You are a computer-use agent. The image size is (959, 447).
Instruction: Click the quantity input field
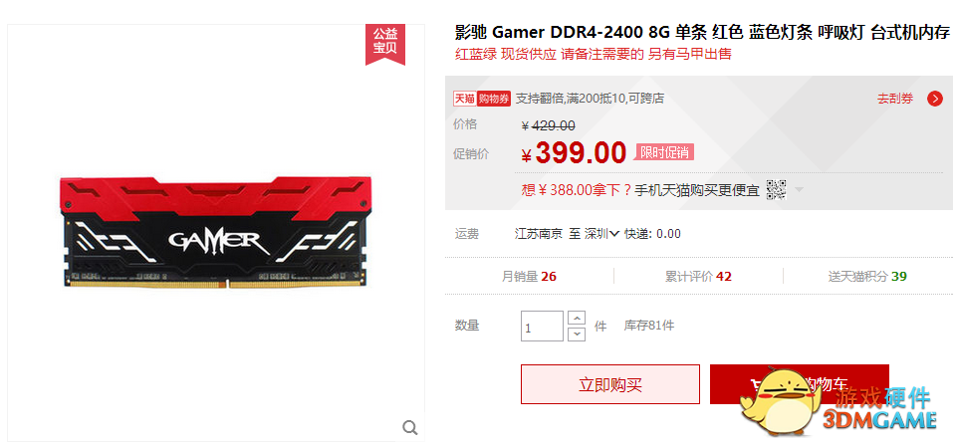pos(542,326)
